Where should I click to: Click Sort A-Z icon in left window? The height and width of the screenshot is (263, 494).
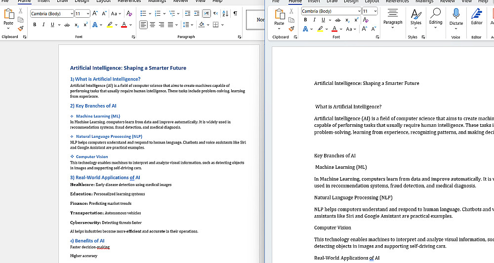pyautogui.click(x=225, y=13)
